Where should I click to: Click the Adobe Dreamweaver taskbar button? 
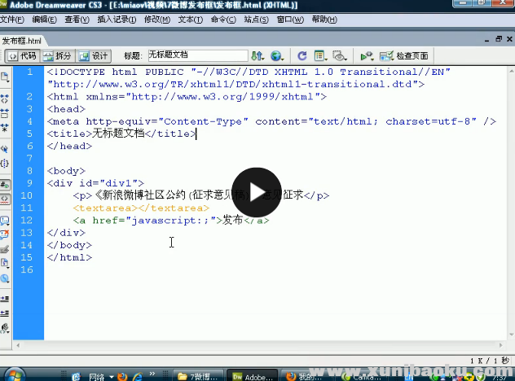coord(254,377)
